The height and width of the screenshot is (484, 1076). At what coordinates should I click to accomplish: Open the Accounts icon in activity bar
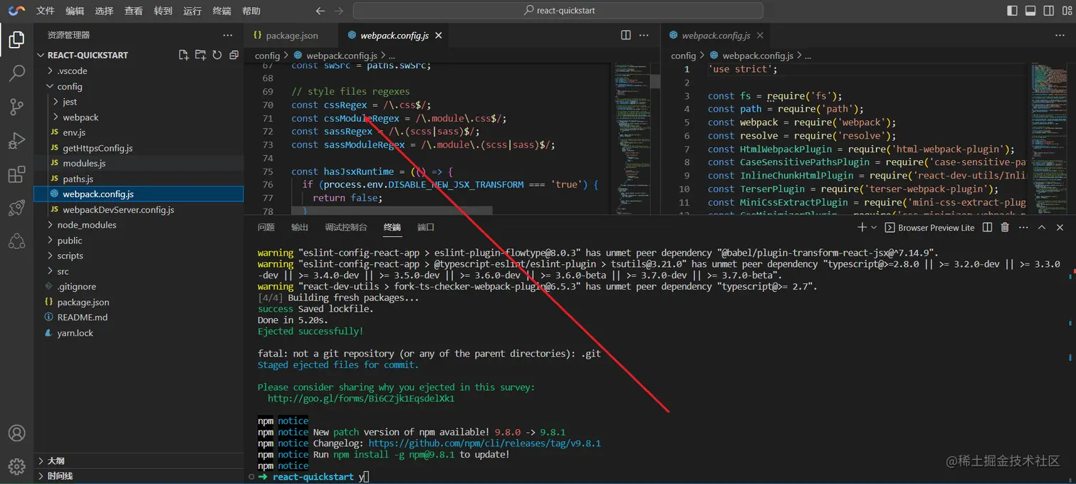point(16,433)
